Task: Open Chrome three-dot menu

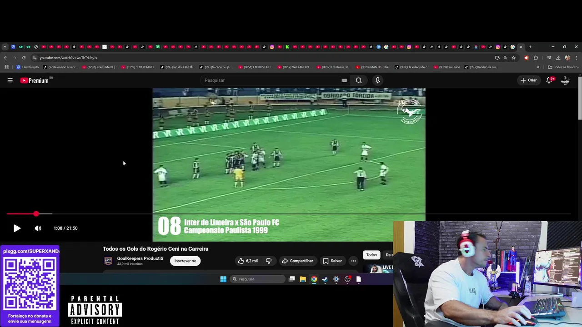Action: click(x=576, y=58)
